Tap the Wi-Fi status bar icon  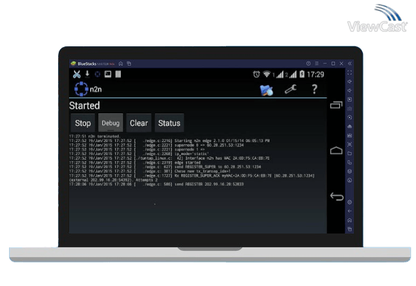point(269,74)
